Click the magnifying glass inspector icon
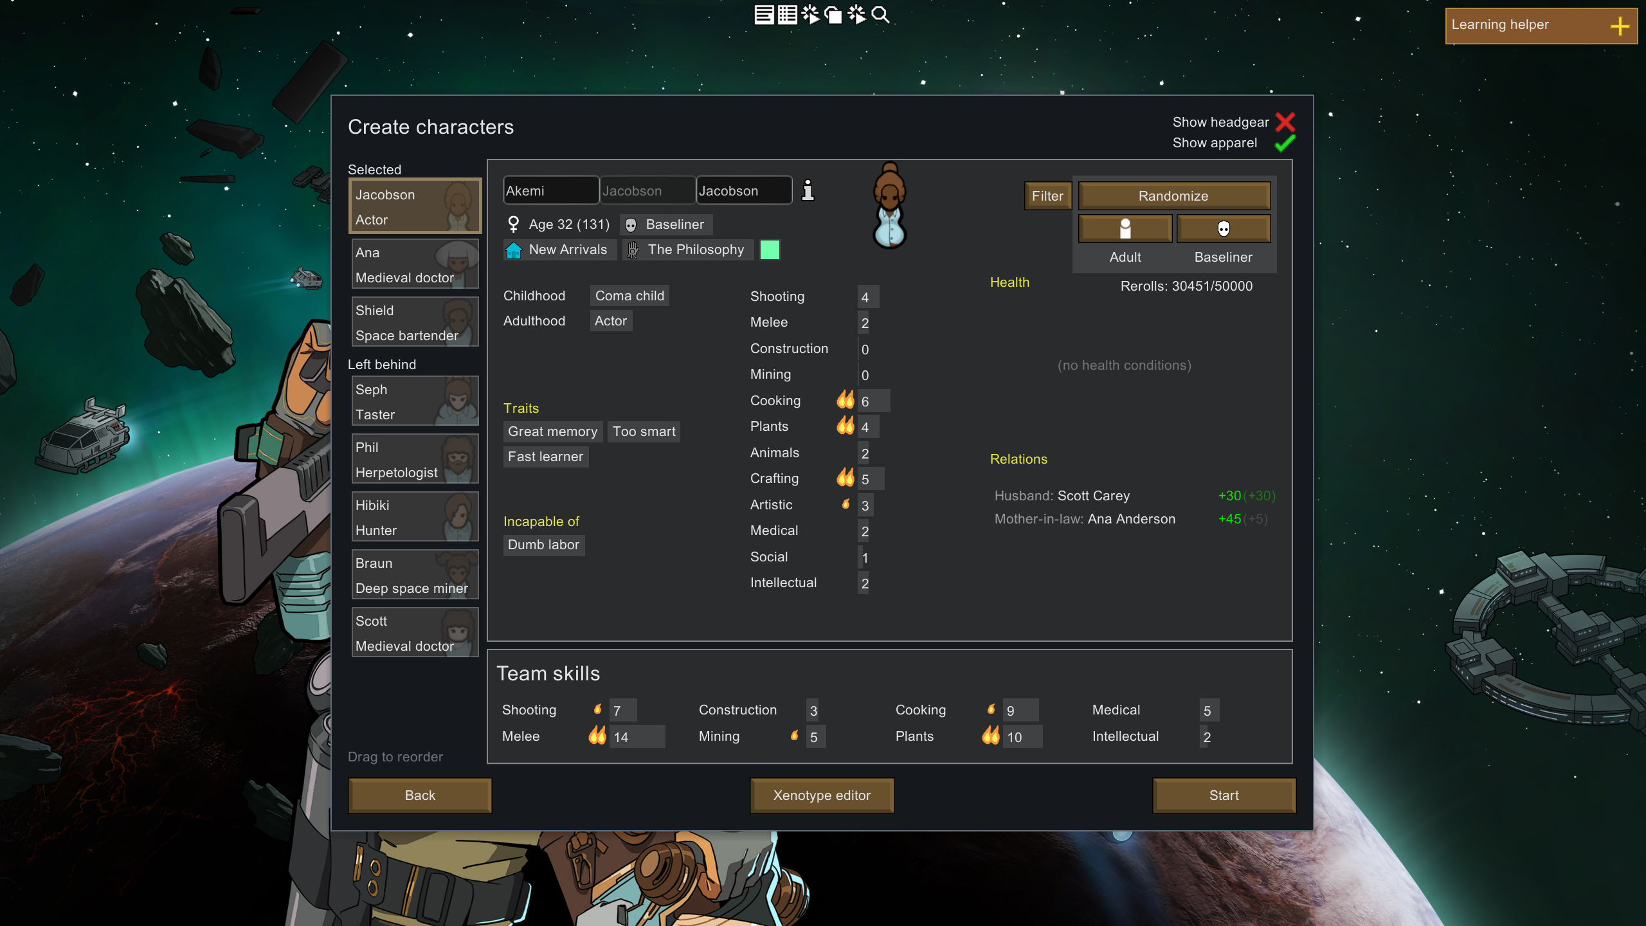 880,14
